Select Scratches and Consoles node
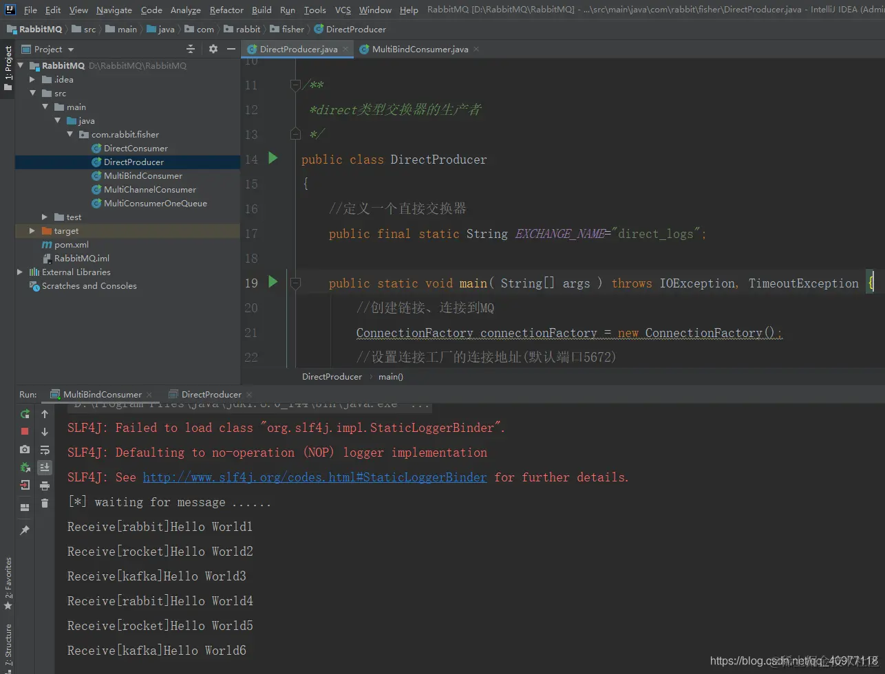Screen dimensions: 885x674 [89, 285]
